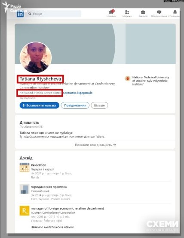Open the My Network (Мережа) icon

click(x=127, y=12)
